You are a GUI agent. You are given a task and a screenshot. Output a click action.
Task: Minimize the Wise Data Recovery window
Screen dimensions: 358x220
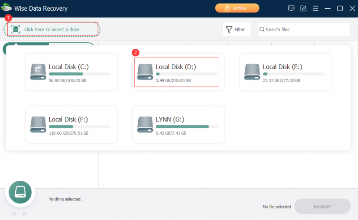[328, 8]
